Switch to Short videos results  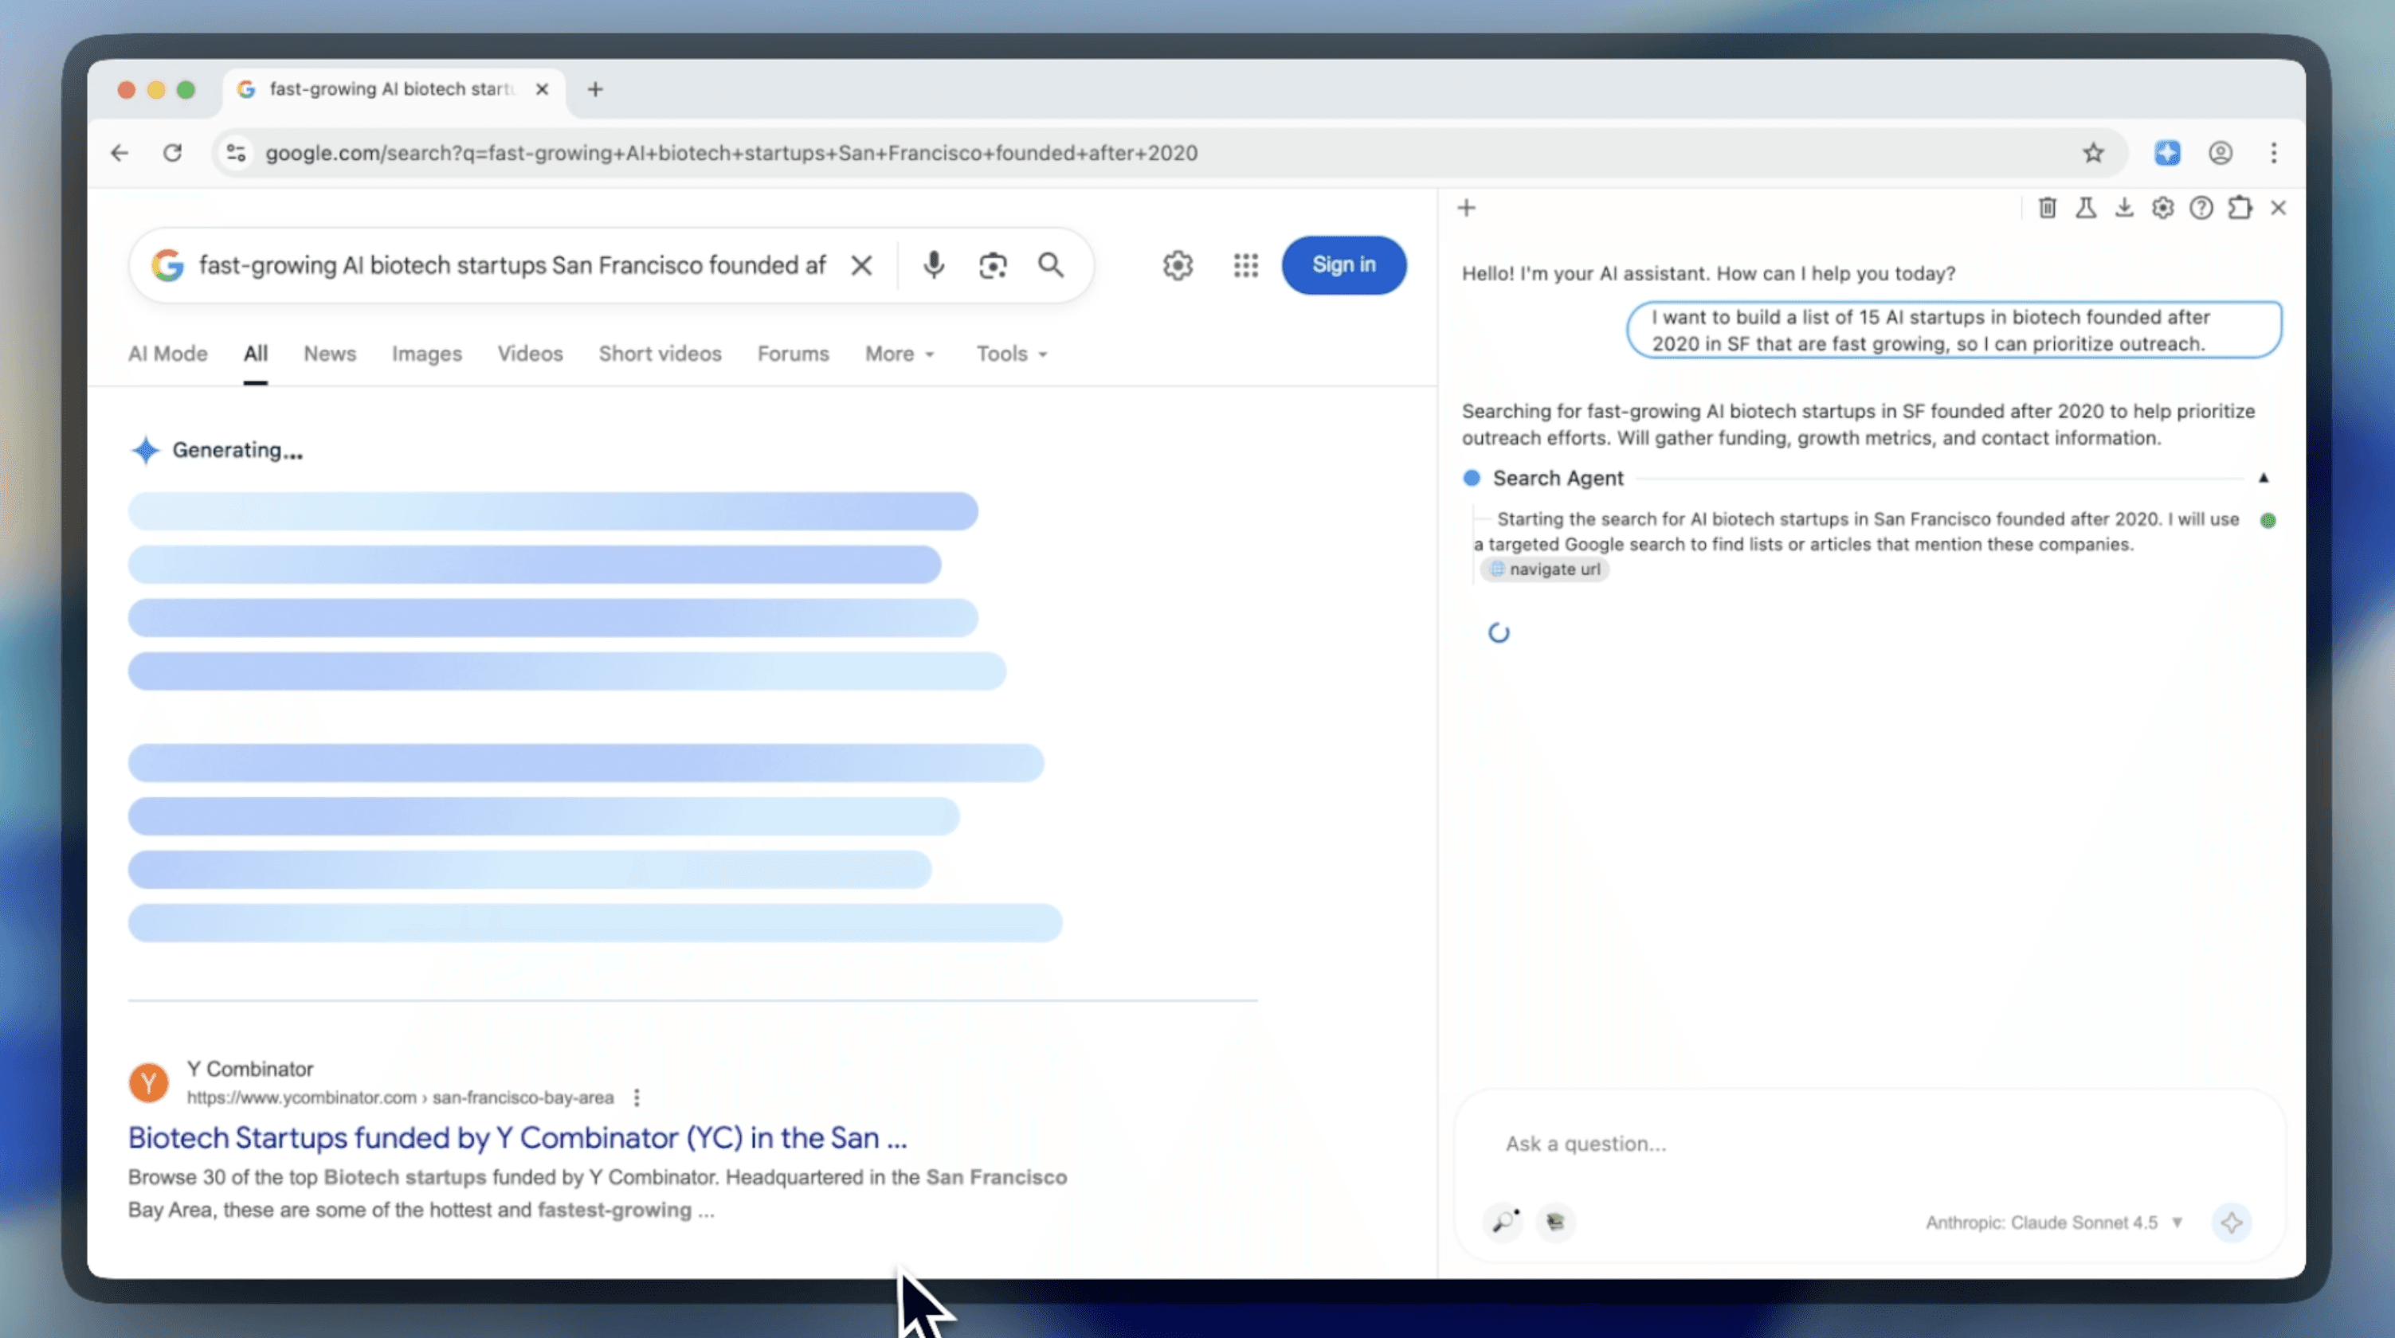click(x=660, y=354)
